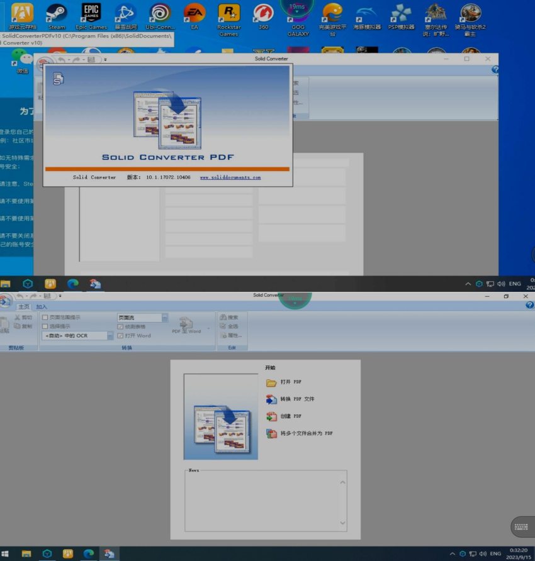Click the ENG language indicator on the bottom taskbar
This screenshot has height=561, width=535.
pos(495,553)
